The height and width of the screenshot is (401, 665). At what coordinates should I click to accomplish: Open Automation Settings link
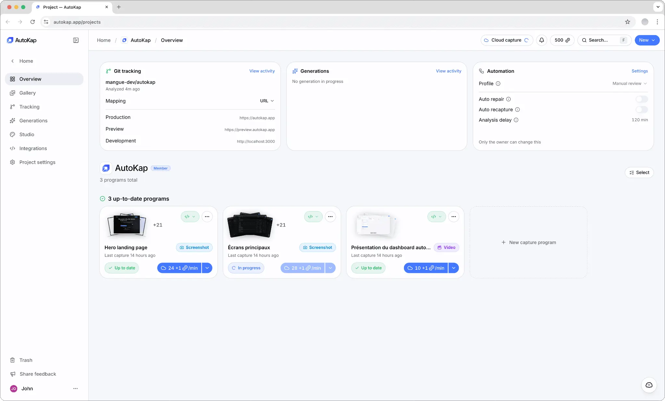coord(640,71)
